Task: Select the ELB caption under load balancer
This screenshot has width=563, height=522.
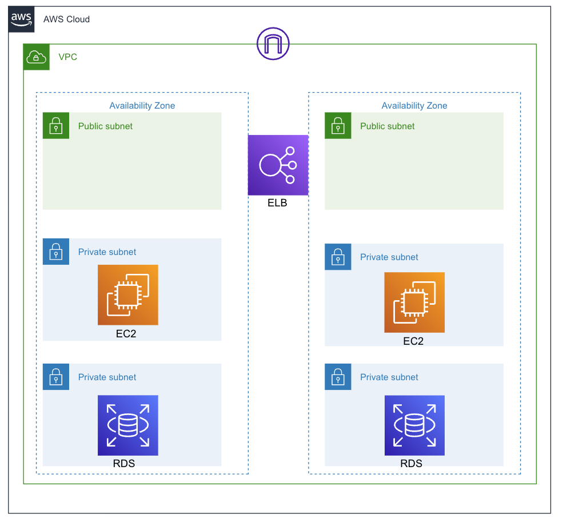Action: tap(277, 202)
